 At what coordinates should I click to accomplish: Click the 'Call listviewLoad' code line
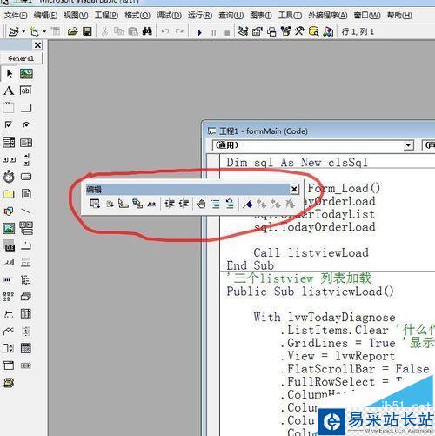[x=311, y=252]
